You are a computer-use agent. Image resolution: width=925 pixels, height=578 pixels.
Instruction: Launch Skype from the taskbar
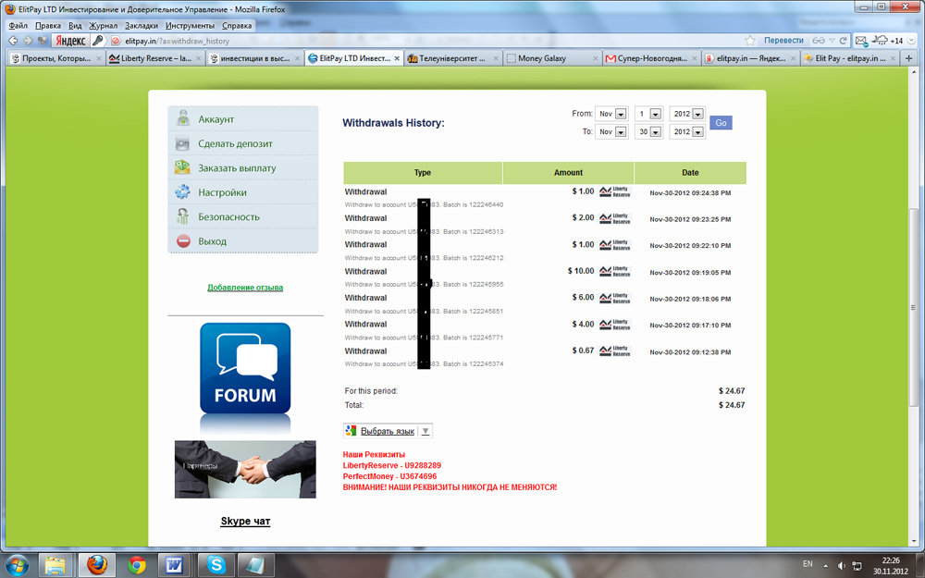pyautogui.click(x=217, y=563)
